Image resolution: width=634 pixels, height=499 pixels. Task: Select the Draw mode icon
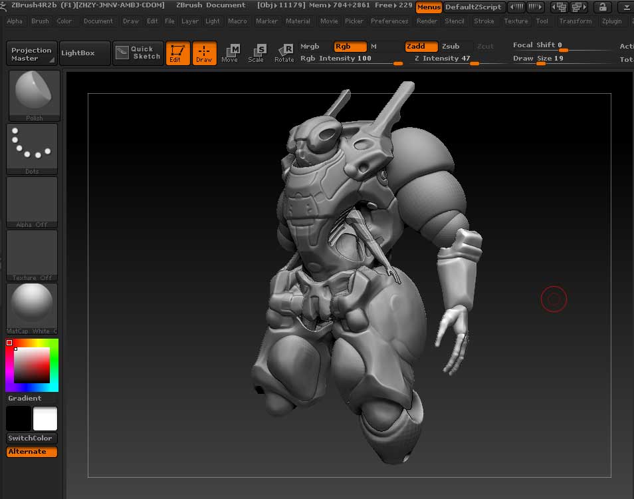click(204, 53)
